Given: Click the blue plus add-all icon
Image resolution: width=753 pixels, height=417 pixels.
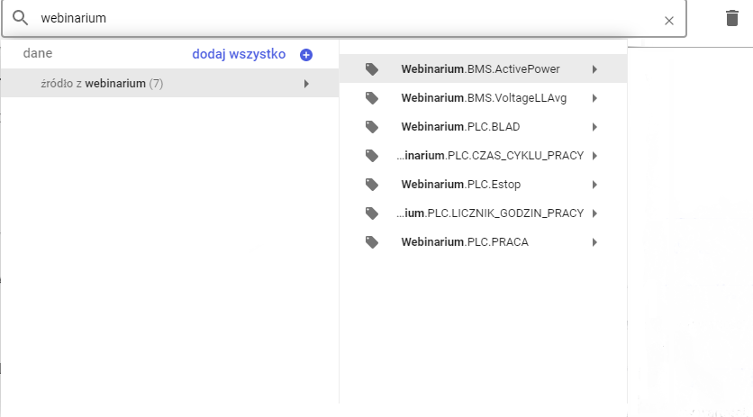Looking at the screenshot, I should [x=306, y=55].
